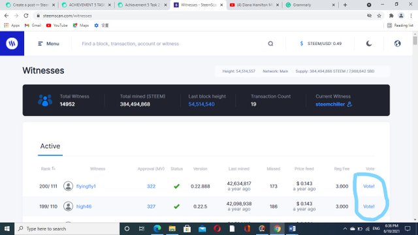Open Windows Start menu
This screenshot has width=418, height=235.
pos(7,228)
